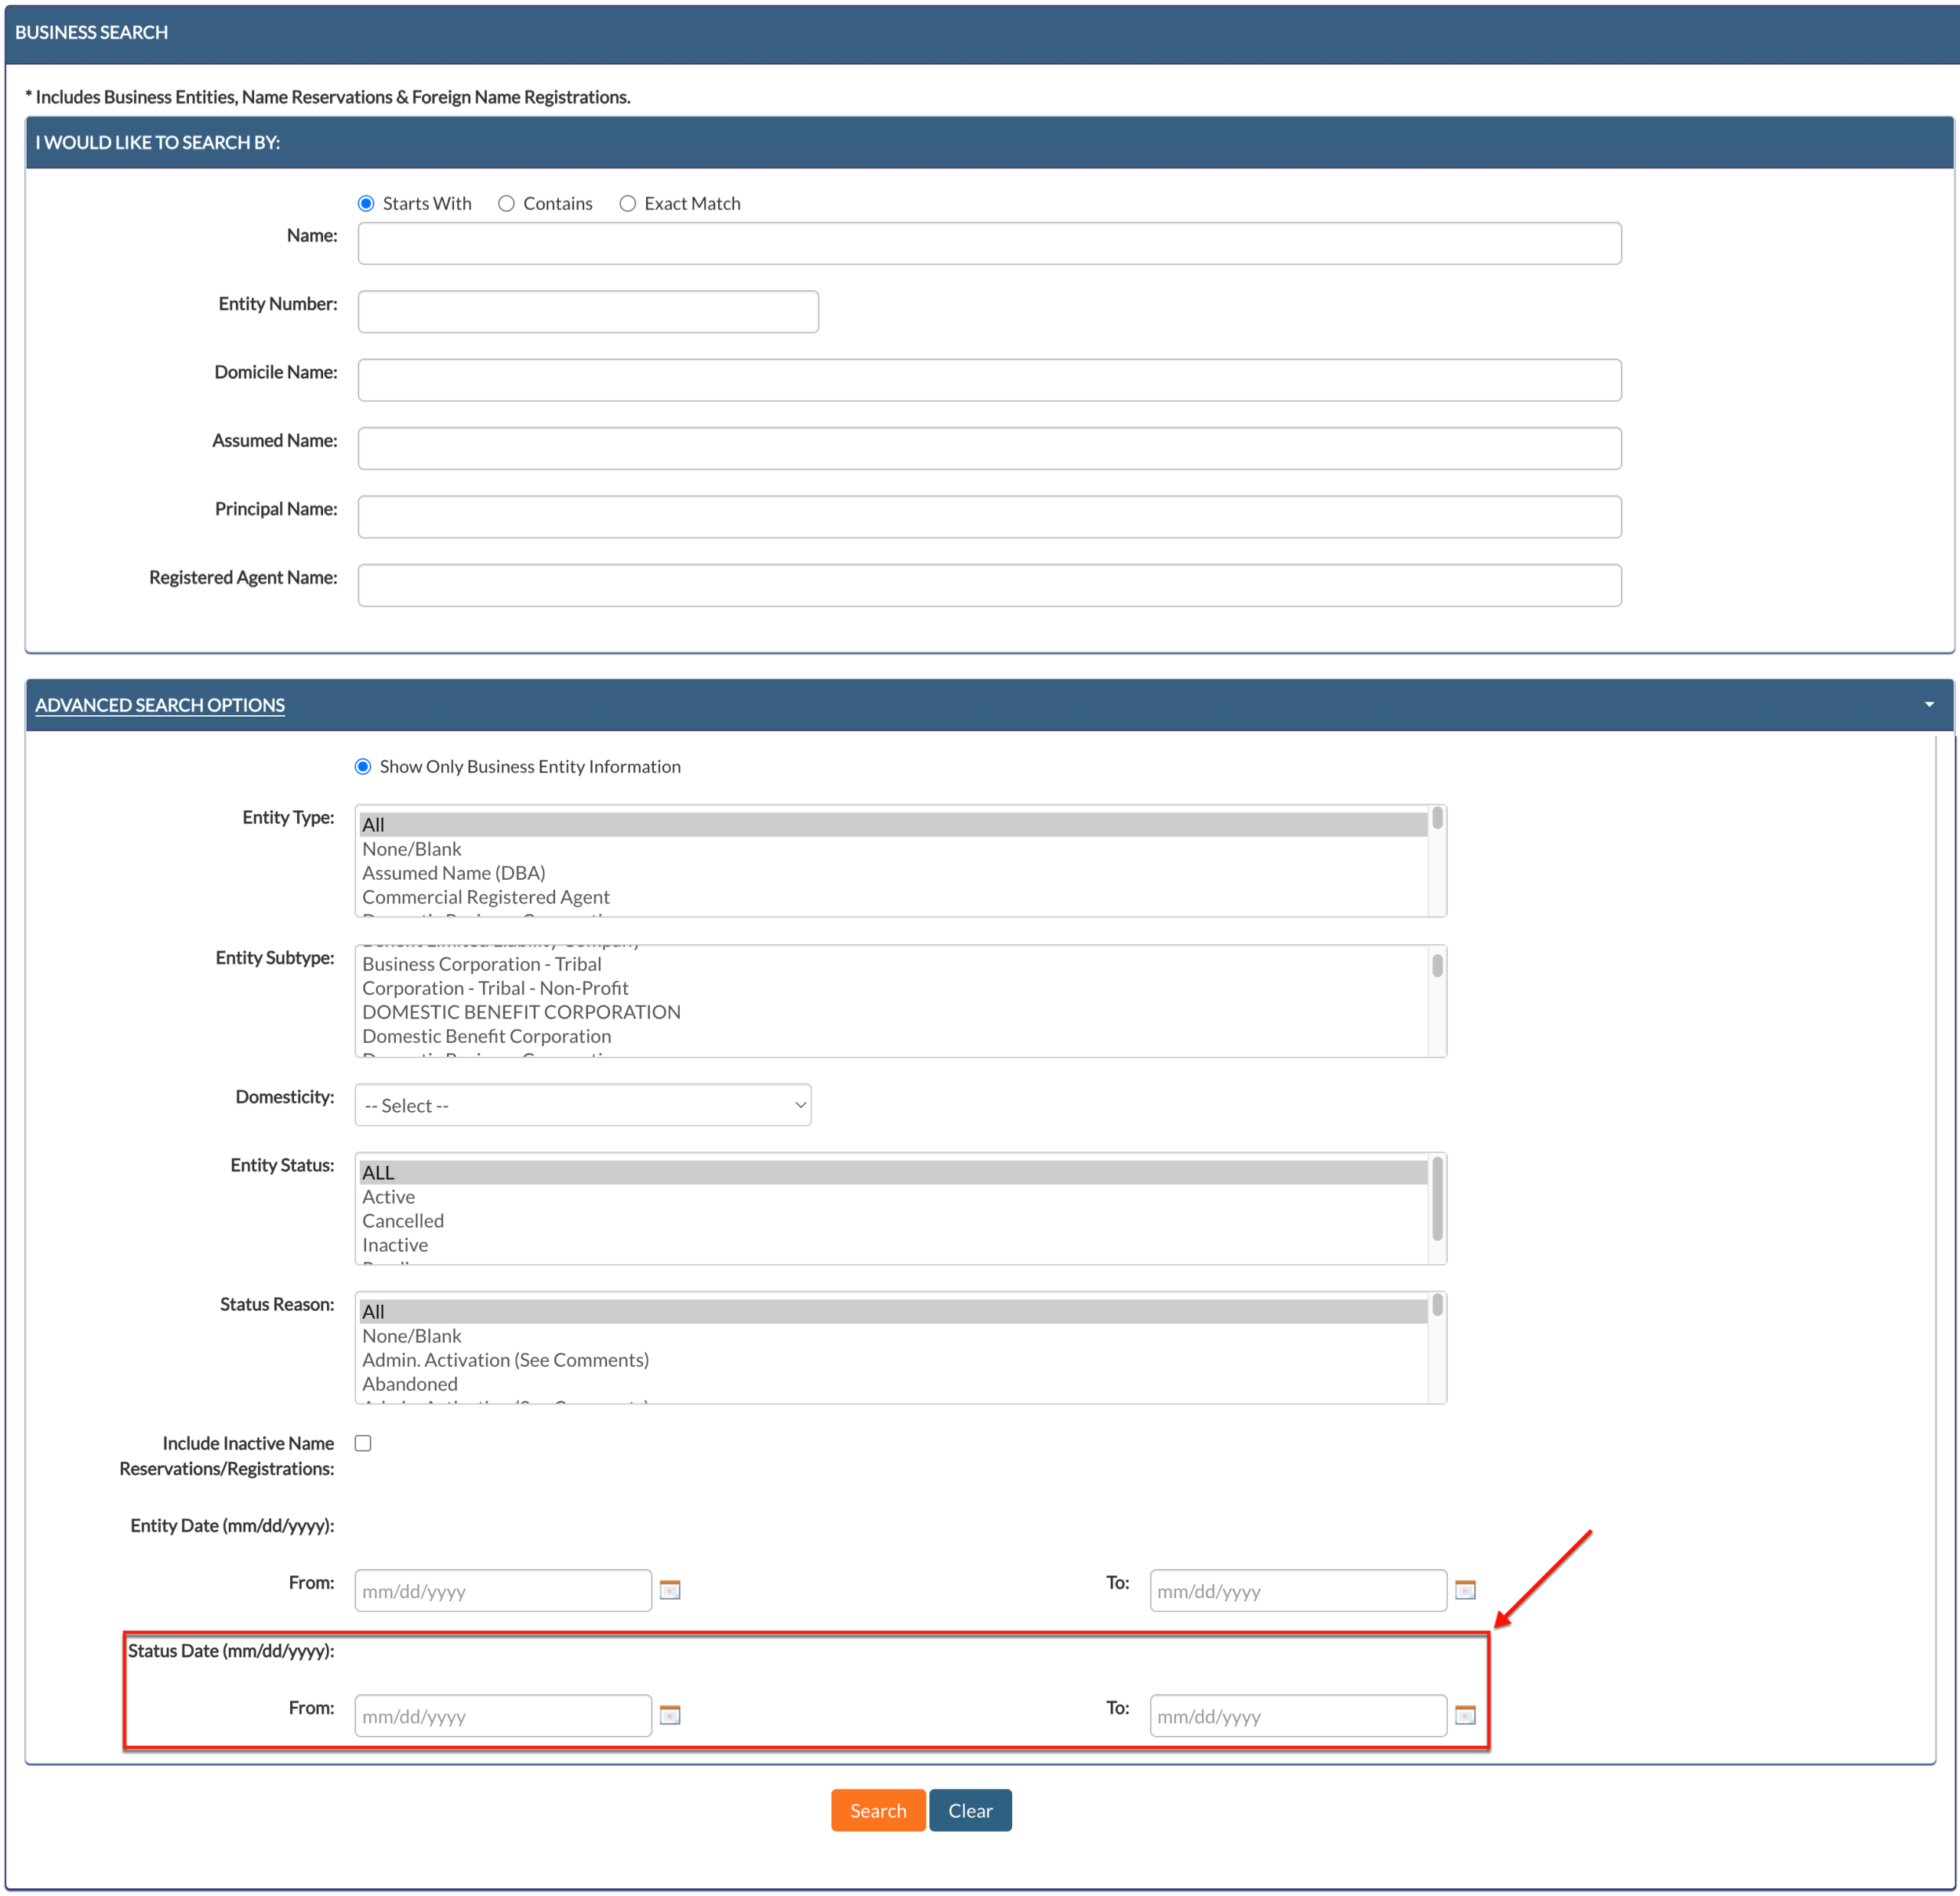Screen dimensions: 1960x1896
Task: Select uppercase DOMESTIC BENEFIT CORPORATION subtype
Action: click(x=893, y=1012)
